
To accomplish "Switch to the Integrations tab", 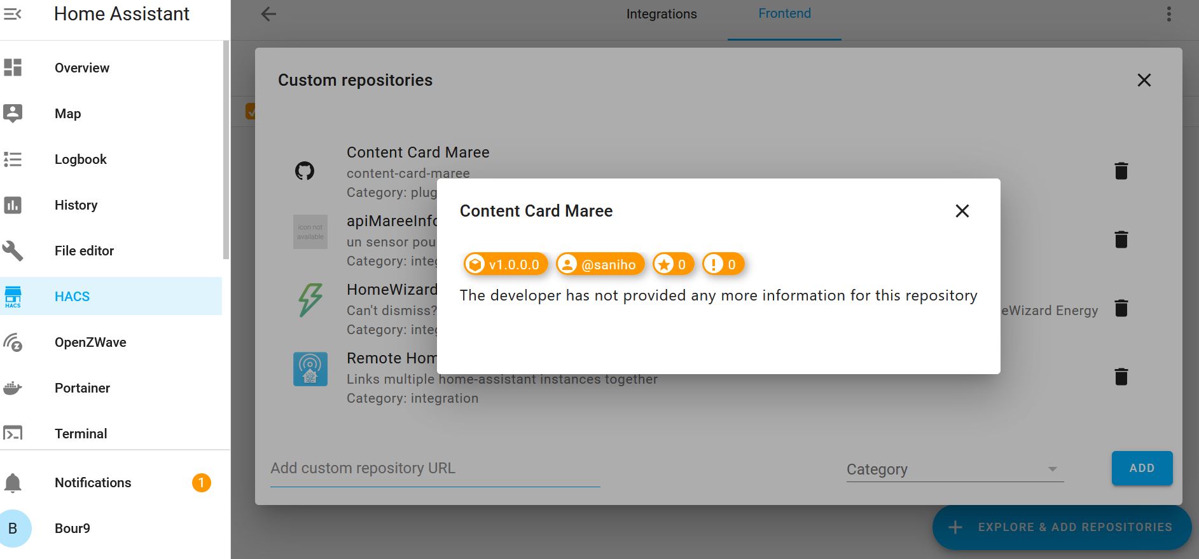I will point(661,14).
